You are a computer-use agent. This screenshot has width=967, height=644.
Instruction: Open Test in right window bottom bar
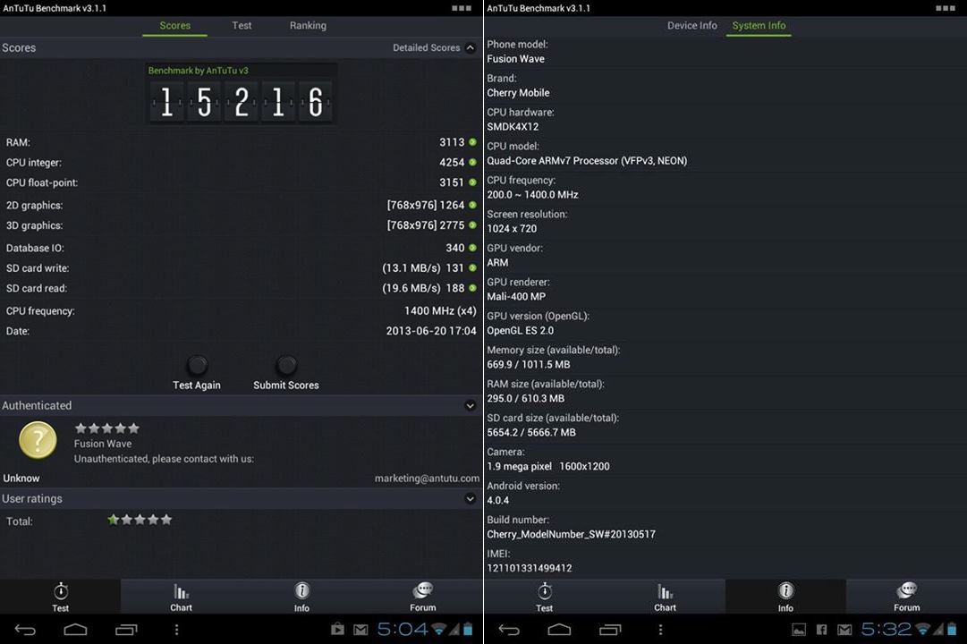pyautogui.click(x=545, y=597)
